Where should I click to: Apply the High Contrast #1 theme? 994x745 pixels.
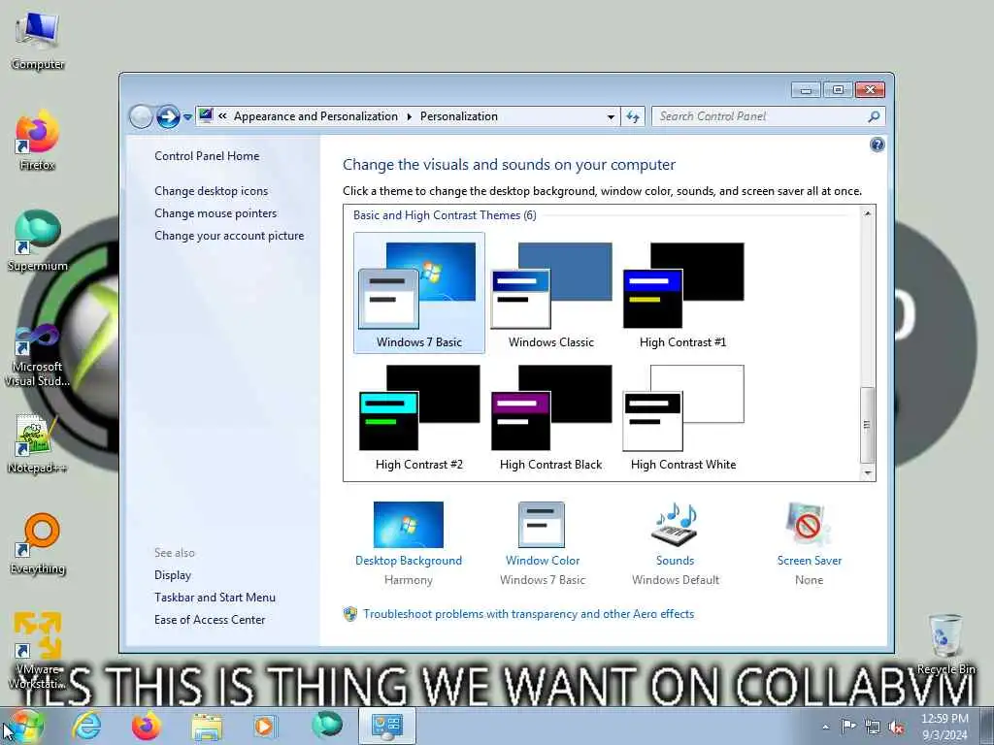pos(682,295)
